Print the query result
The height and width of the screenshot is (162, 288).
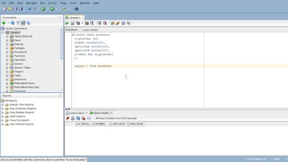[73, 118]
